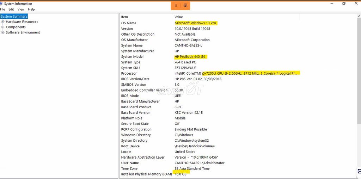Open the File menu
The height and width of the screenshot is (179, 361).
pyautogui.click(x=2, y=9)
